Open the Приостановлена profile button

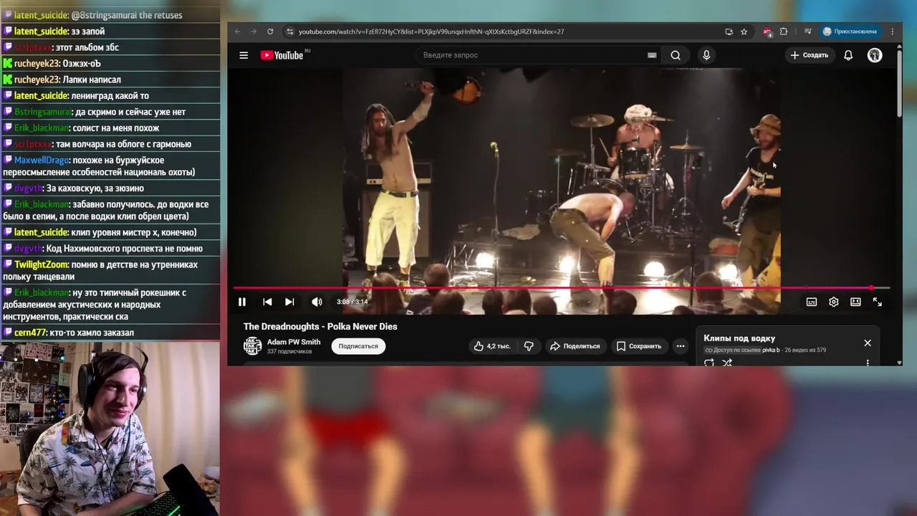click(x=850, y=32)
